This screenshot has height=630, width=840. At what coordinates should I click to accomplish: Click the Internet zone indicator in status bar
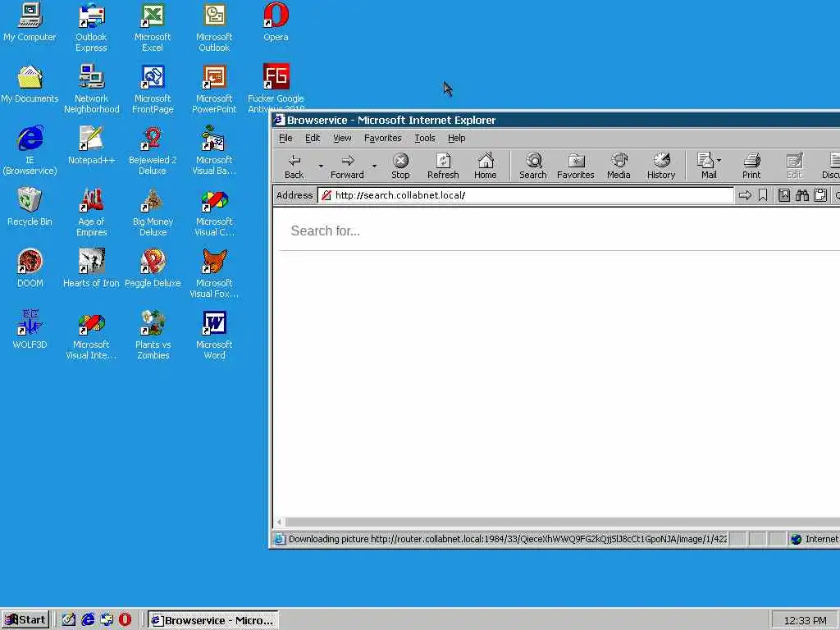click(815, 539)
